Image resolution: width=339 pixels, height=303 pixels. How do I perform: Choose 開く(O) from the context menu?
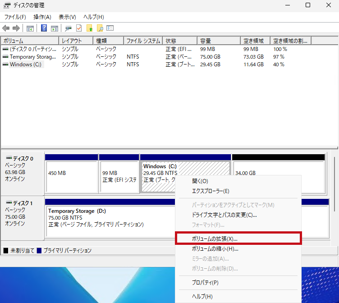pos(238,181)
